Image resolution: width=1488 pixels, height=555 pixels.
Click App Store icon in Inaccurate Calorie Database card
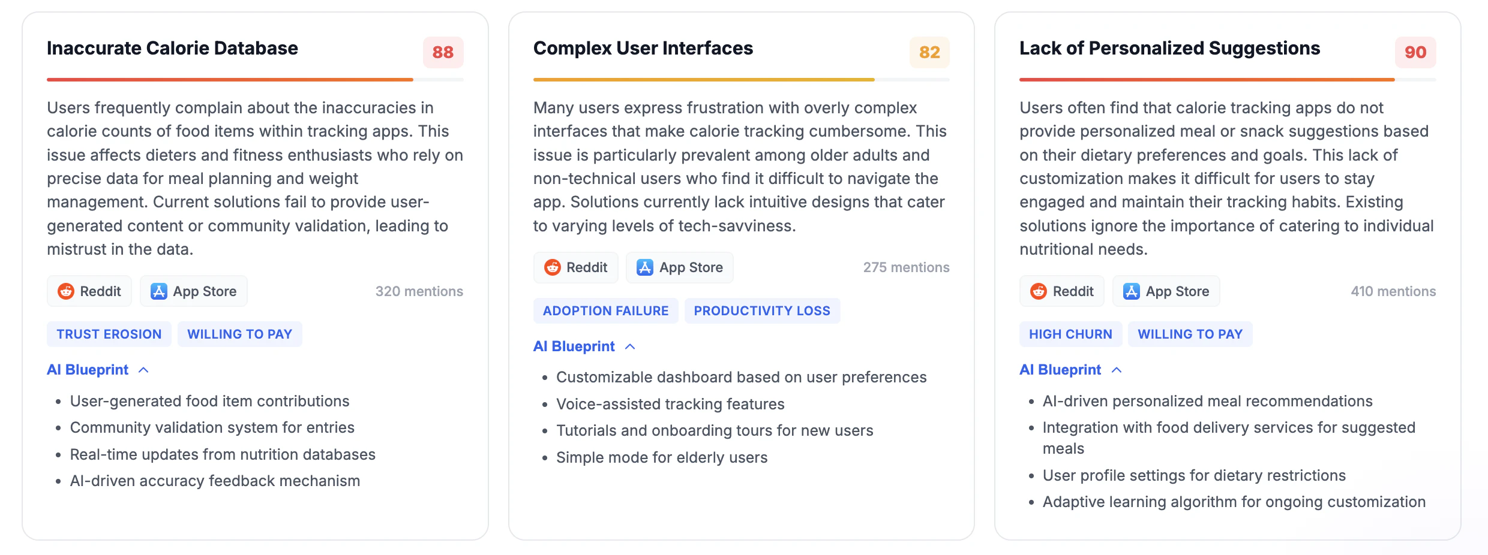[159, 291]
